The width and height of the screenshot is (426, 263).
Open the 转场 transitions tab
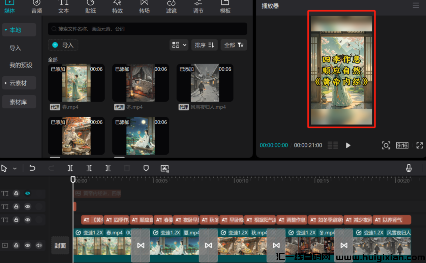[144, 7]
